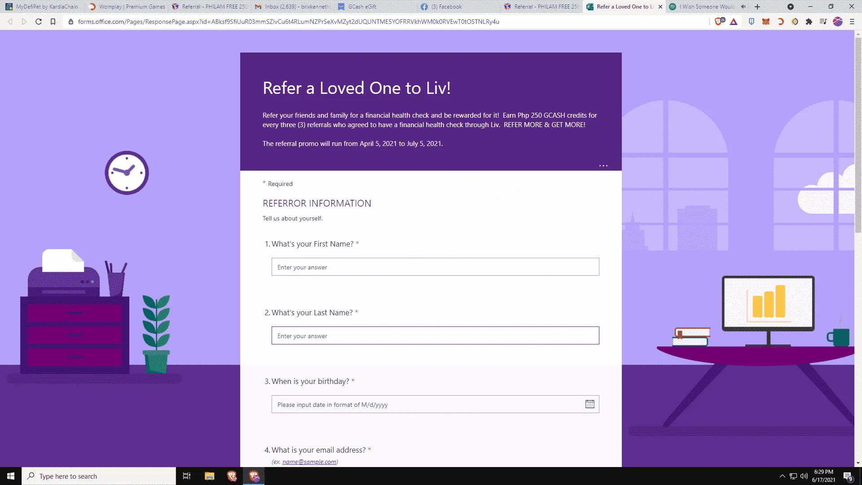Open the birthday calendar date picker
The width and height of the screenshot is (862, 485).
pyautogui.click(x=590, y=404)
